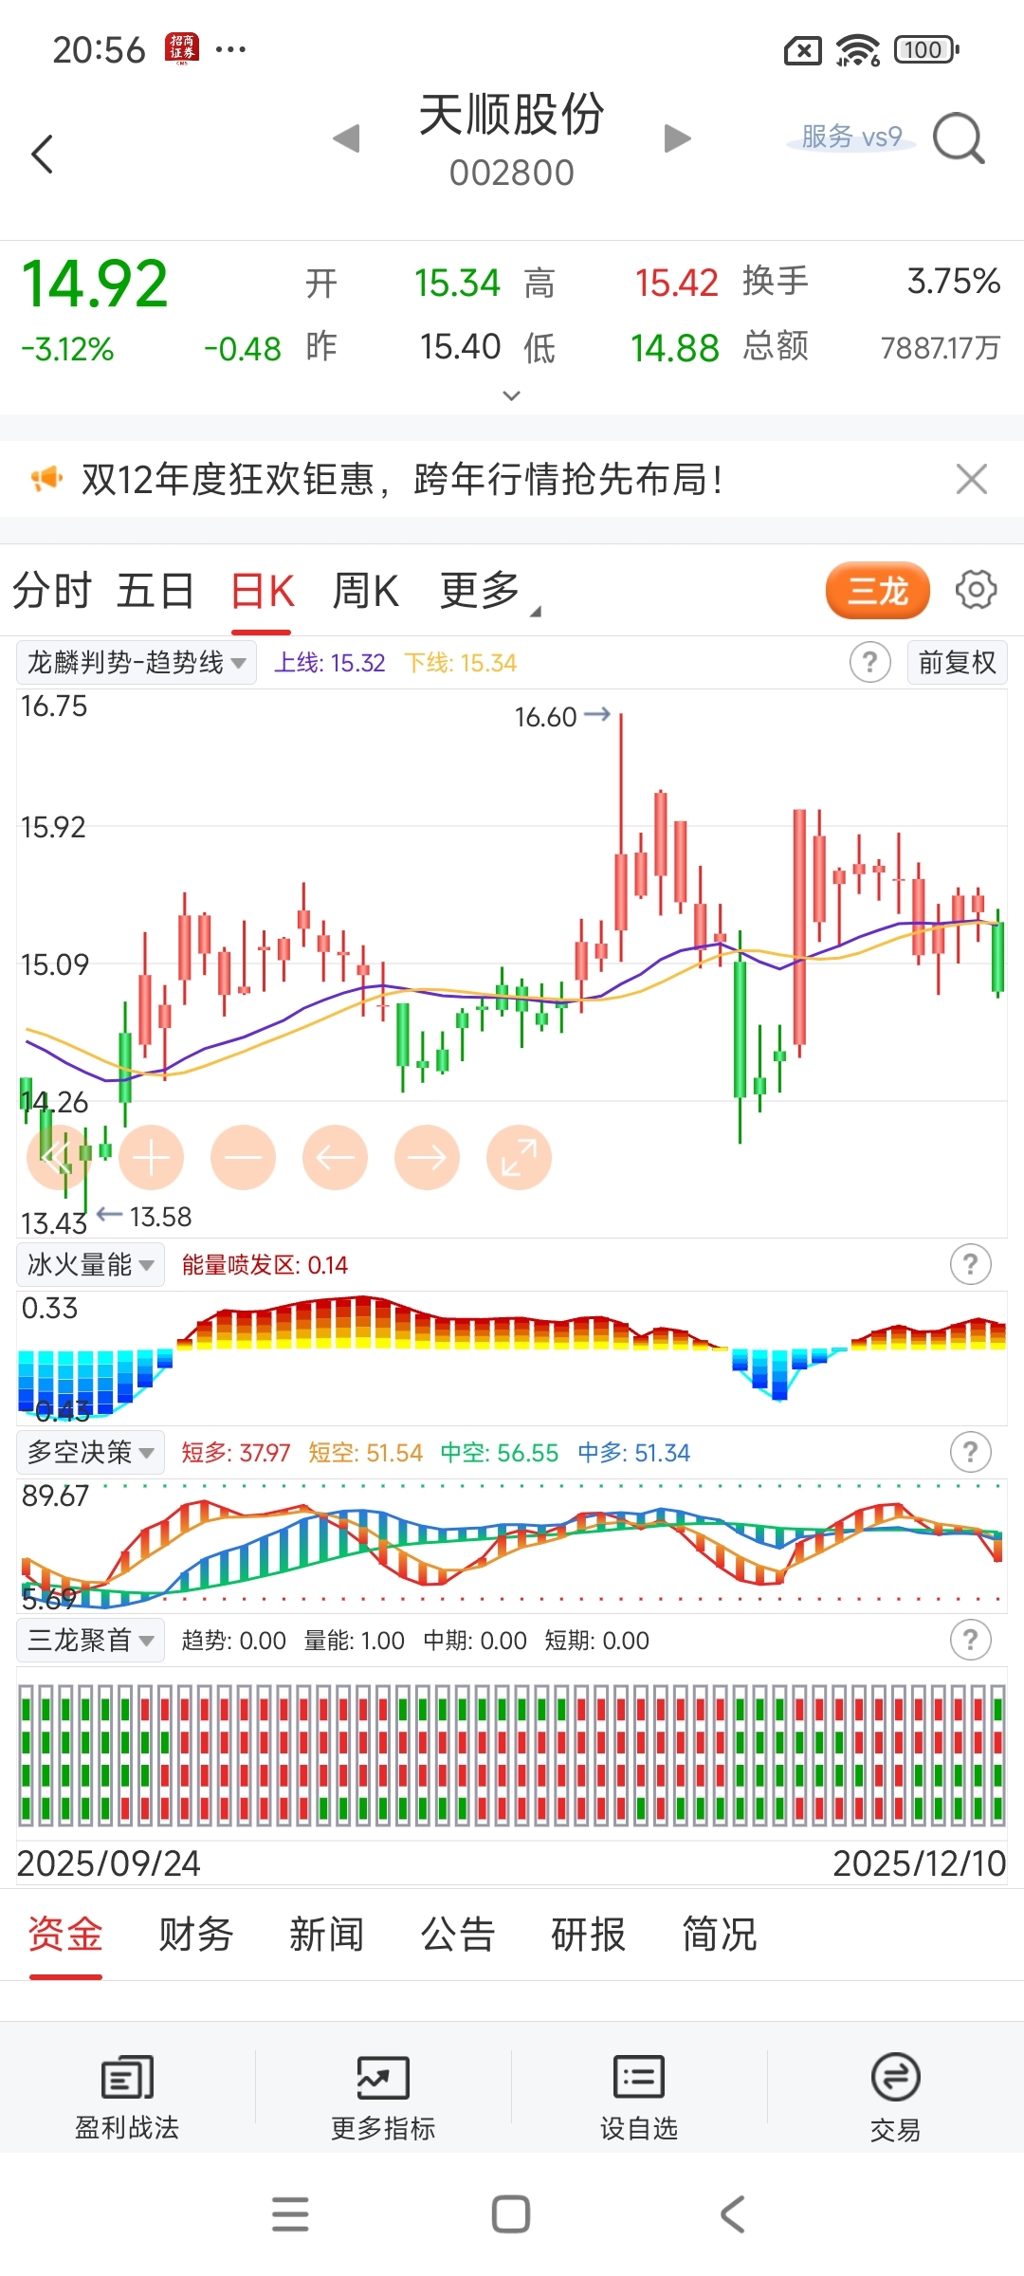Image resolution: width=1024 pixels, height=2276 pixels.
Task: Expand more quote details chevron
Action: [511, 395]
